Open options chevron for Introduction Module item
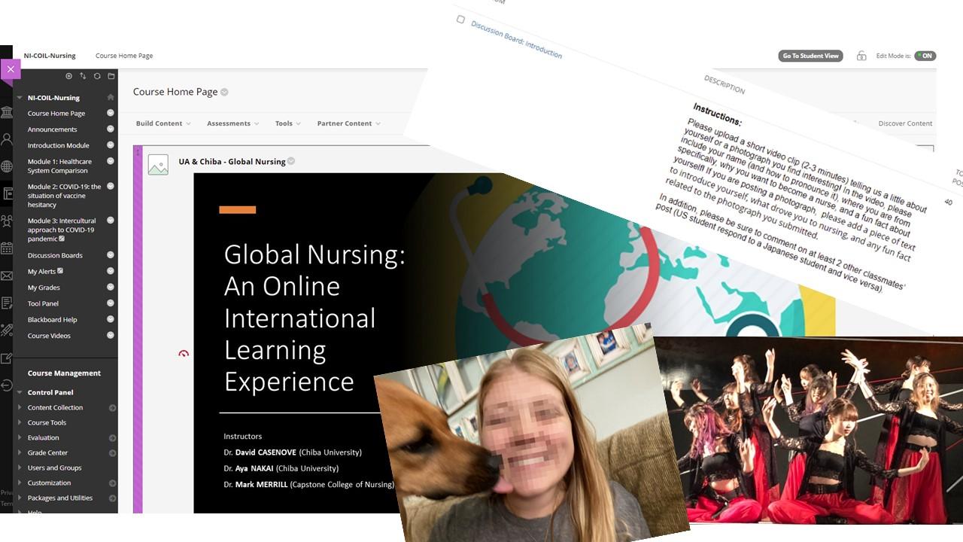 pyautogui.click(x=111, y=145)
